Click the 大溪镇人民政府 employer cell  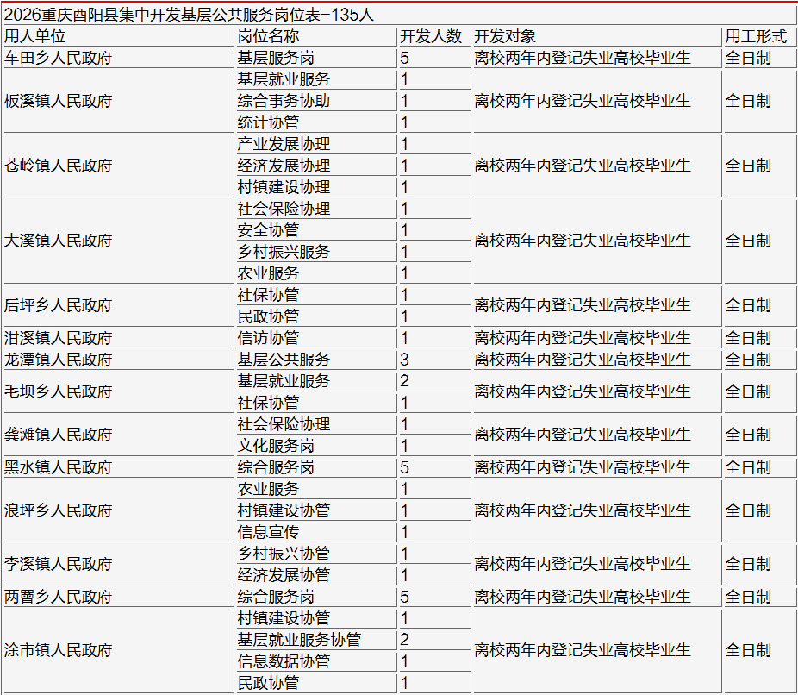click(x=118, y=241)
